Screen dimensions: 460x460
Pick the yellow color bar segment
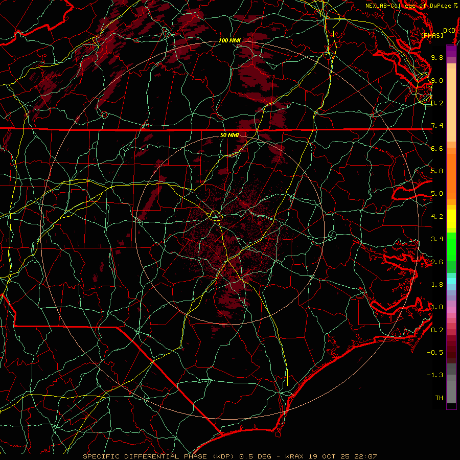pyautogui.click(x=452, y=219)
